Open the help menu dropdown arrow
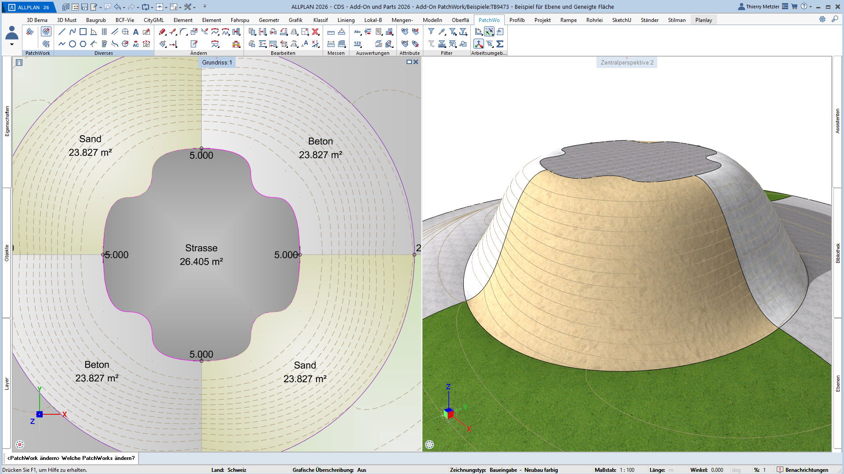Image resolution: width=844 pixels, height=474 pixels. (811, 7)
